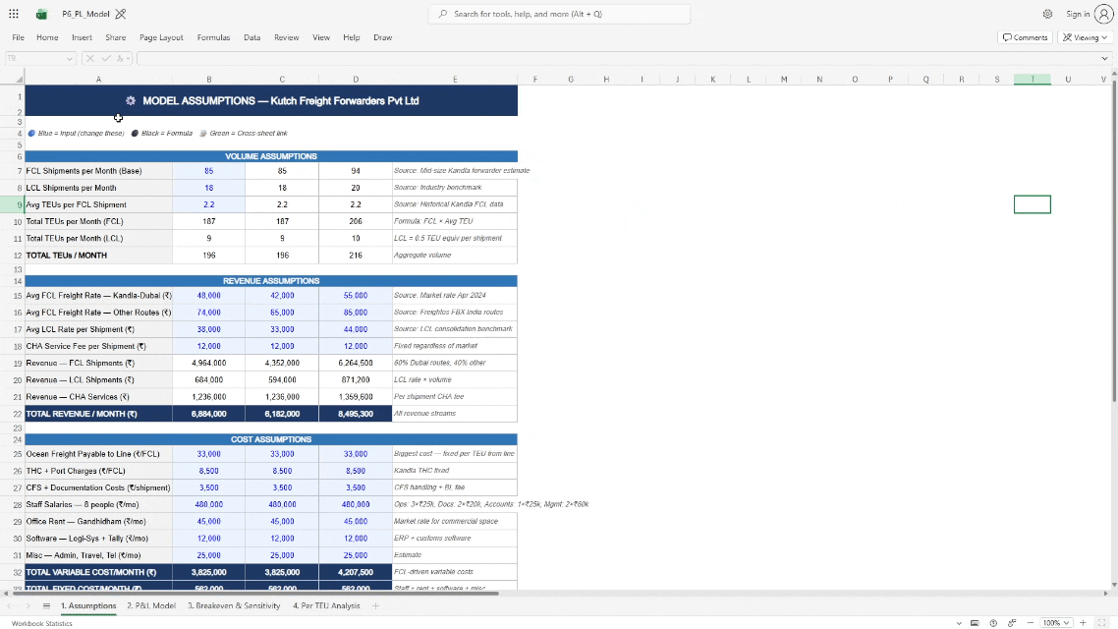Screen dimensions: 1118x629
Task: Open the 100% zoom level dropdown
Action: 1056,623
